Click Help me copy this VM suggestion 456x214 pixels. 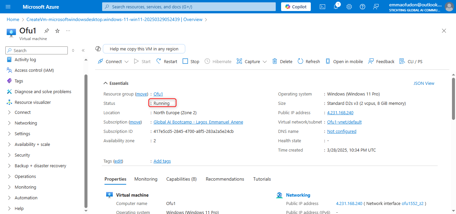(144, 49)
